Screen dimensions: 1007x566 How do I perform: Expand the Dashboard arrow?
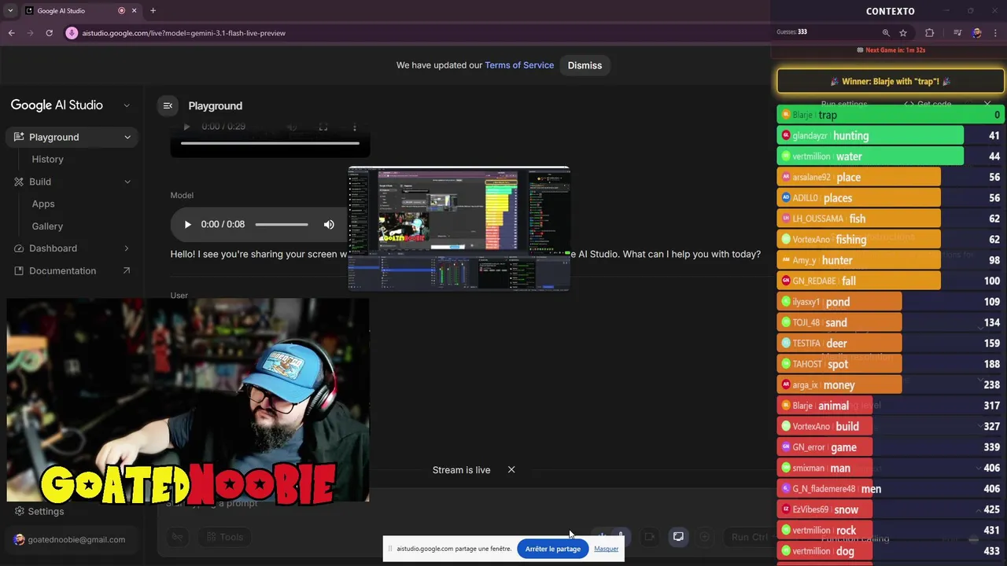coord(127,248)
